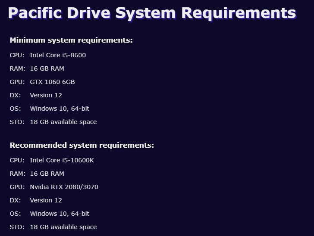Click Version 12 in recommended requirements
The width and height of the screenshot is (314, 236).
click(46, 200)
